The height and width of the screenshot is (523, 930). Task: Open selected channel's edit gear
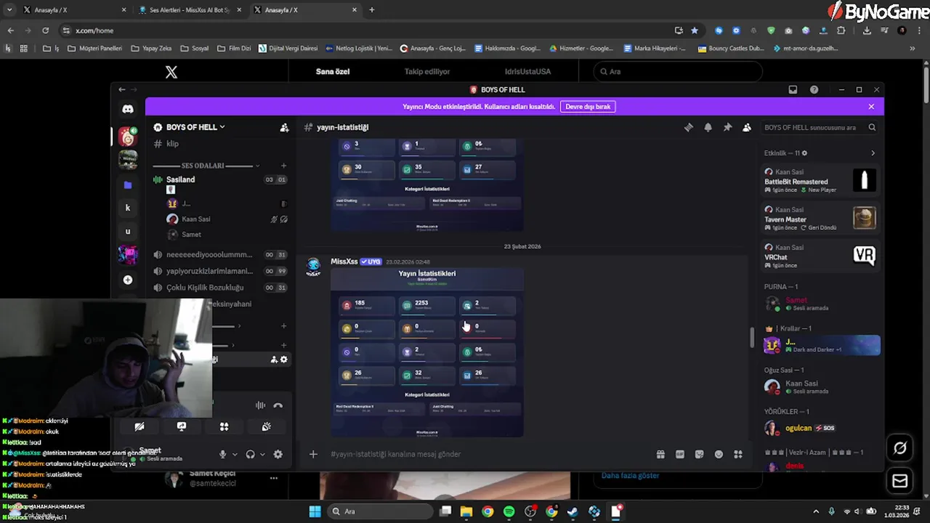point(283,359)
